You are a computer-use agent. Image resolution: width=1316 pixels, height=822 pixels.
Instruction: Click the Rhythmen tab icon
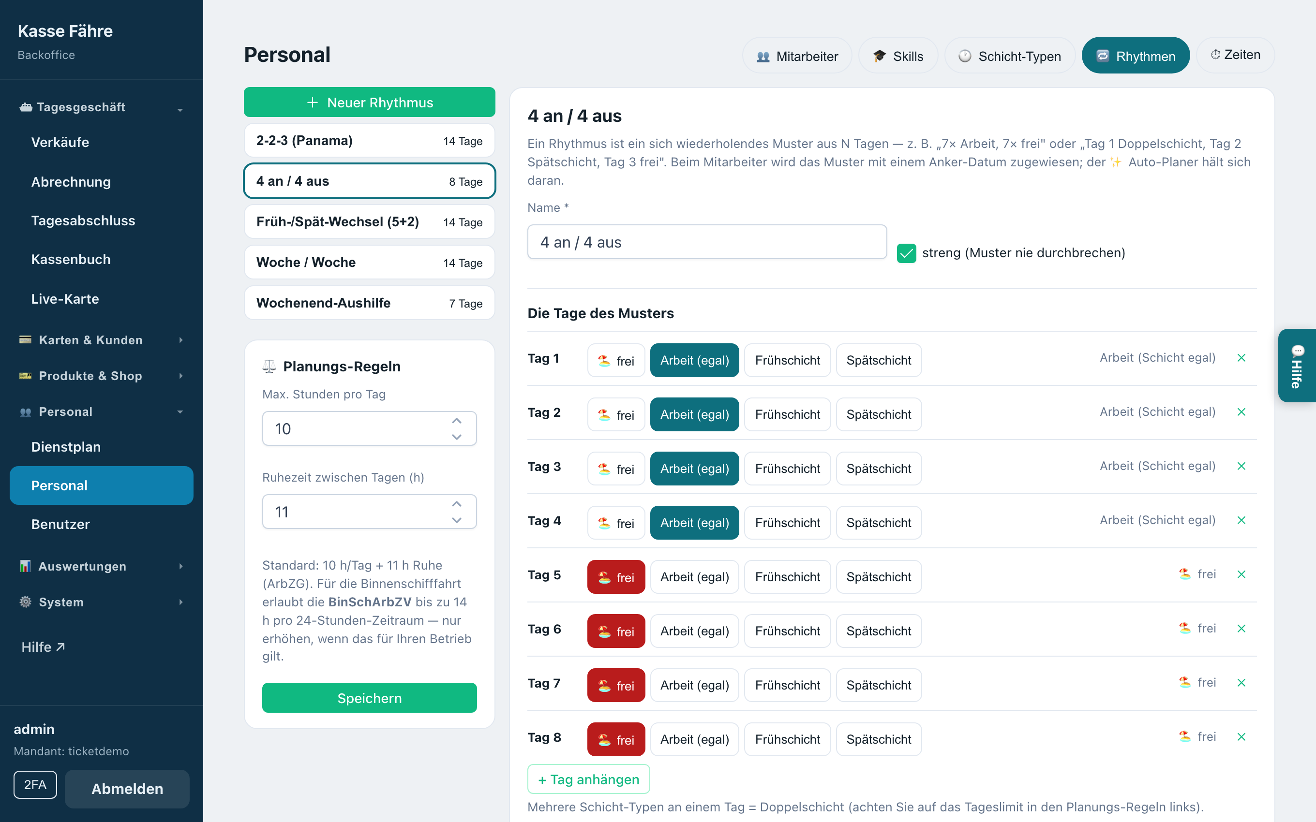coord(1102,56)
